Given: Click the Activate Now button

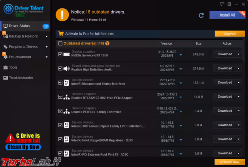Looking at the screenshot, I should (230, 162).
